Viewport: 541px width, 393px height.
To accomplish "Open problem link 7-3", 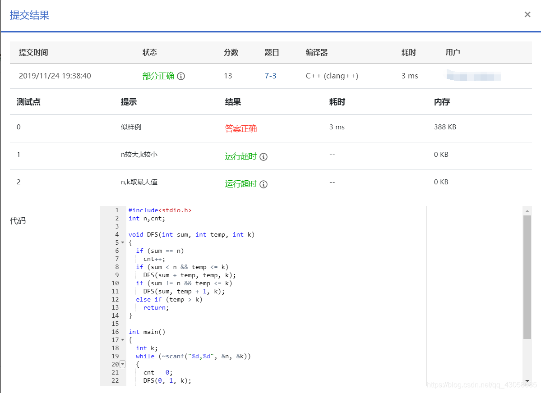I will [270, 76].
